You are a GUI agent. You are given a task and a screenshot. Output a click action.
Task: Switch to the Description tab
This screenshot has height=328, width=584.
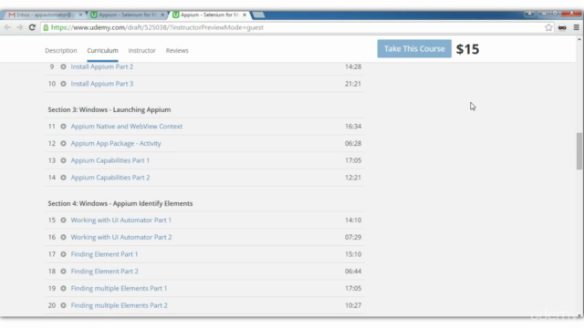pos(61,51)
